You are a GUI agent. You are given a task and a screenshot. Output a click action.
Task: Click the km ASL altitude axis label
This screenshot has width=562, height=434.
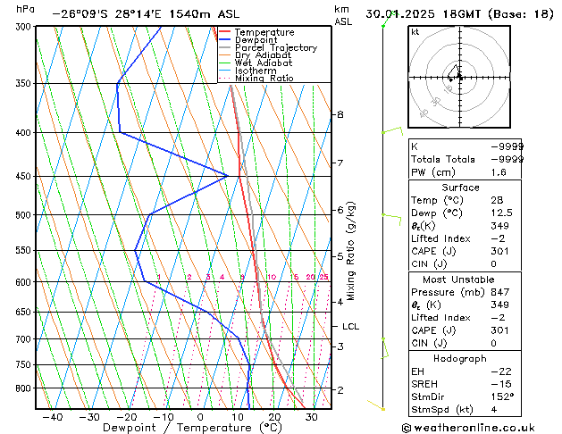(343, 15)
